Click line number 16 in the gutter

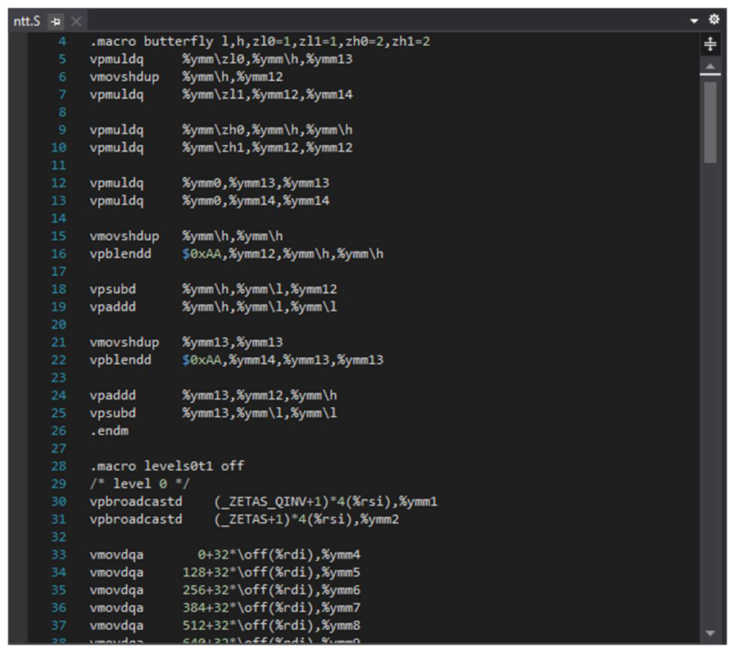tap(59, 254)
